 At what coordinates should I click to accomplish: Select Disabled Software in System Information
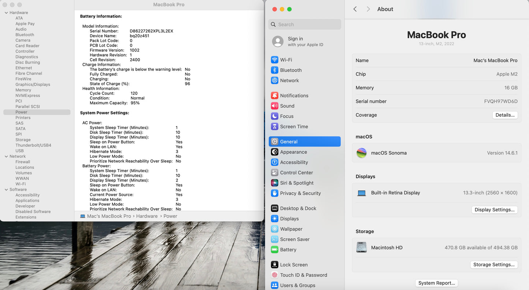pyautogui.click(x=33, y=211)
